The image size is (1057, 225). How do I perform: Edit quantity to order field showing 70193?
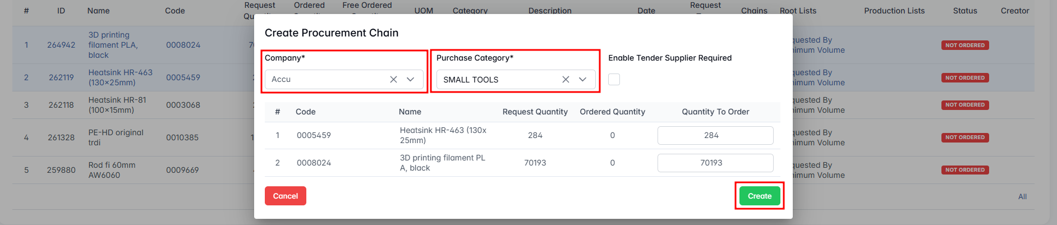pos(715,163)
